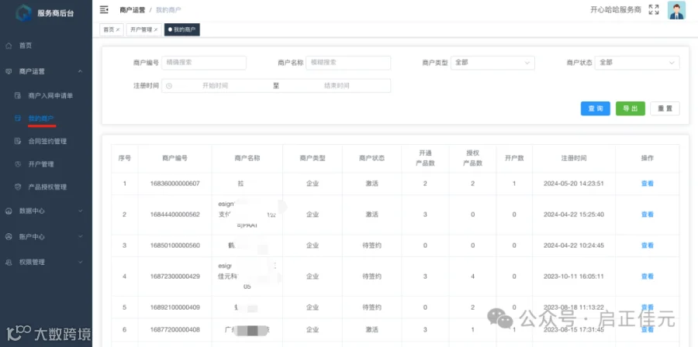
Task: Open the 商户类型 dropdown
Action: [492, 63]
